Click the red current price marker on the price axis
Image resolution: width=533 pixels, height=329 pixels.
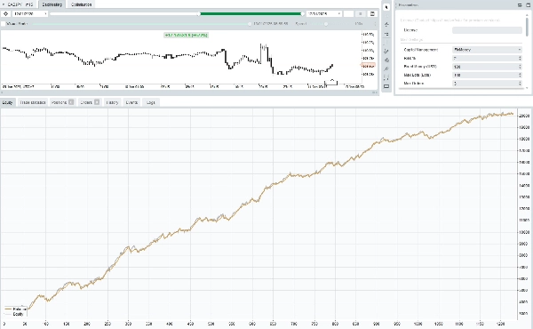(x=368, y=66)
